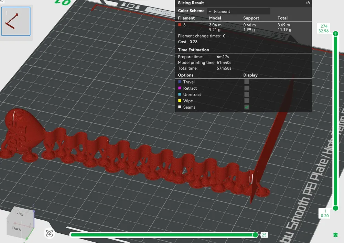This screenshot has width=344, height=243.
Task: Select plate 1 thumbnail
Action: 16,21
